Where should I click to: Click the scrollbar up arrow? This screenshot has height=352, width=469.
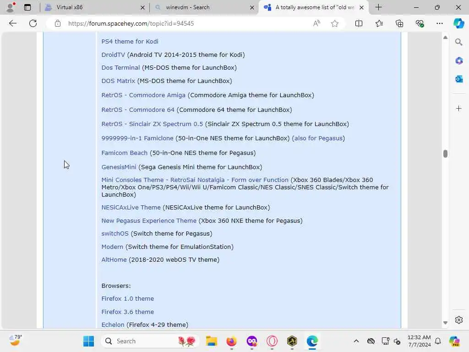tap(445, 38)
